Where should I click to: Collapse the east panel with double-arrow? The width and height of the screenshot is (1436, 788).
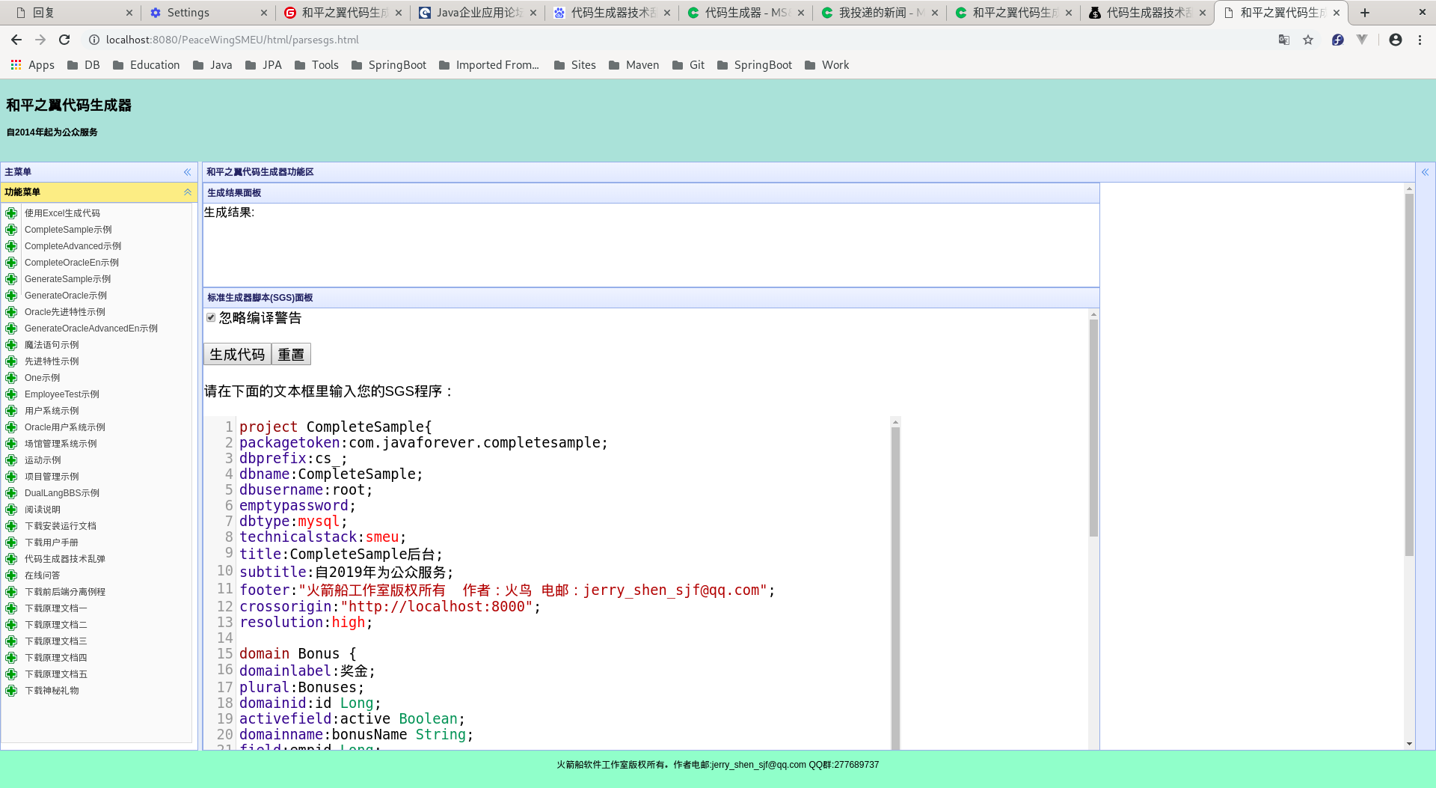click(x=1426, y=172)
